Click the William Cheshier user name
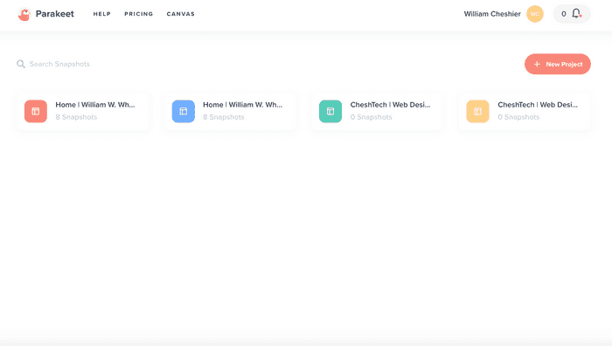Screen dimensions: 612x346 [492, 14]
